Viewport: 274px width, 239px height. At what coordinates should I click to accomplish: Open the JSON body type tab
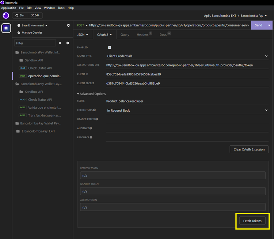(x=83, y=35)
